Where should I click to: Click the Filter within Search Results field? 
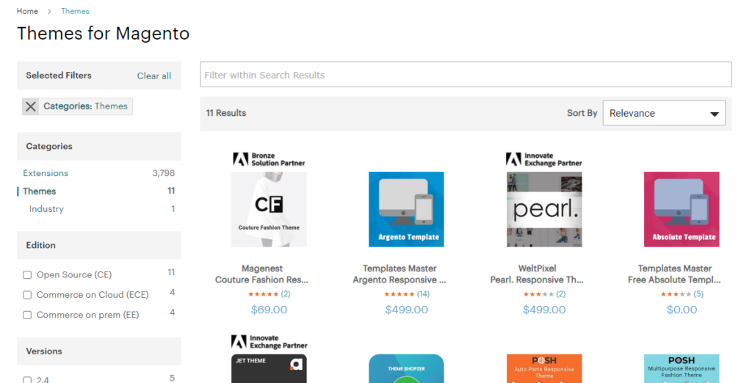coord(466,75)
